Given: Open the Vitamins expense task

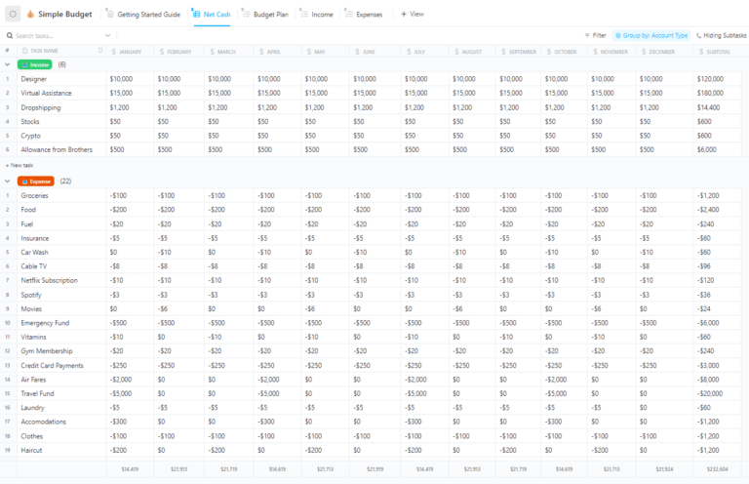Looking at the screenshot, I should click(x=33, y=337).
